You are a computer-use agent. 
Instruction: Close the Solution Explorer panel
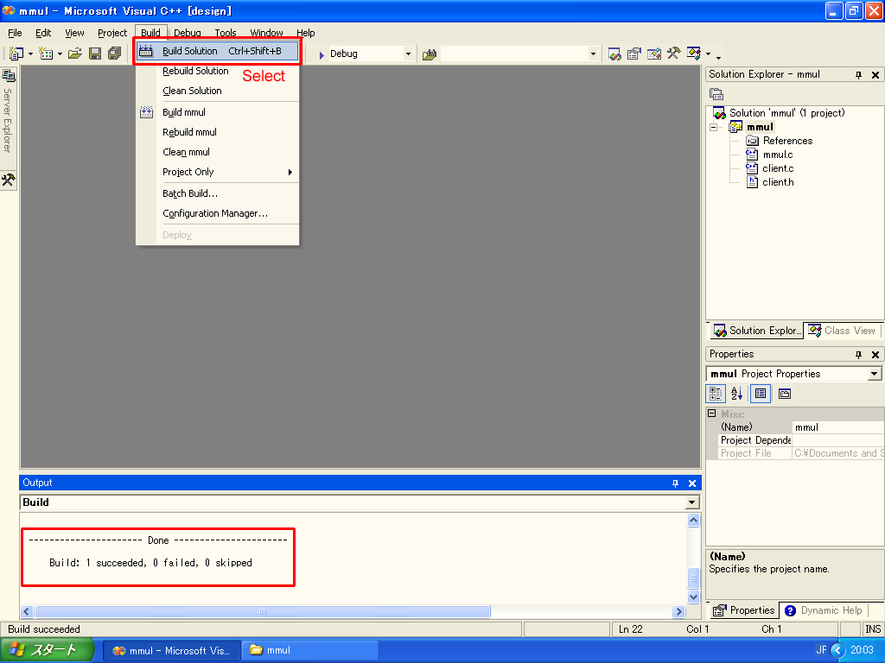coord(875,75)
